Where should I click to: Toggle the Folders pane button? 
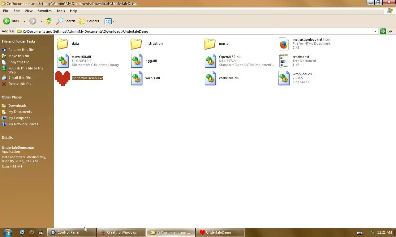point(89,21)
